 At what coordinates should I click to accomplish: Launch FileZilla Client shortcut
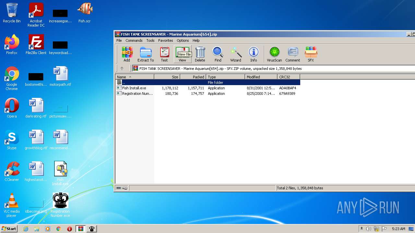pyautogui.click(x=36, y=45)
